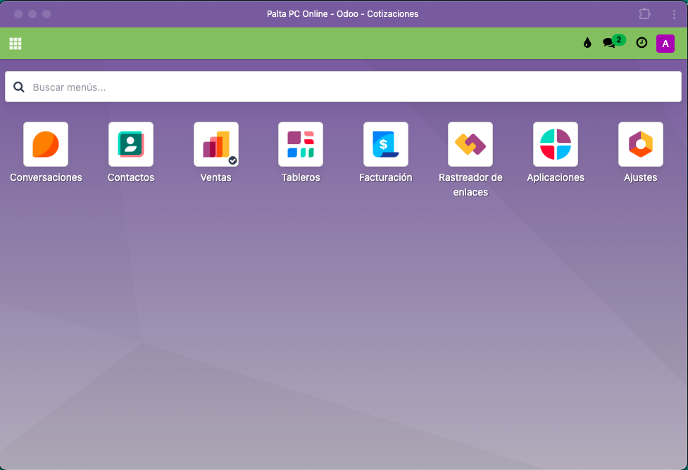The image size is (688, 470).
Task: Open the Conversaciones app icon
Action: tap(46, 144)
